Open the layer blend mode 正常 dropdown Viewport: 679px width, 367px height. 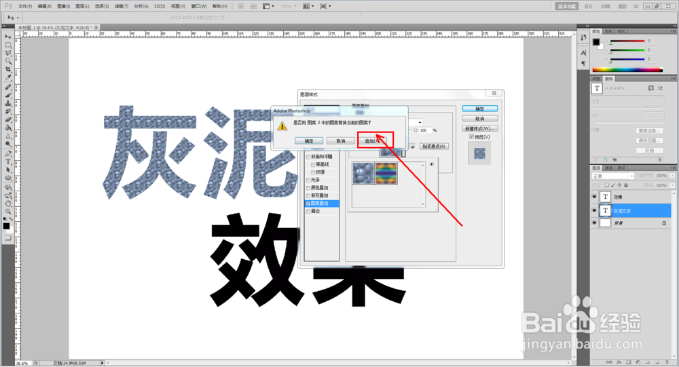tap(612, 176)
